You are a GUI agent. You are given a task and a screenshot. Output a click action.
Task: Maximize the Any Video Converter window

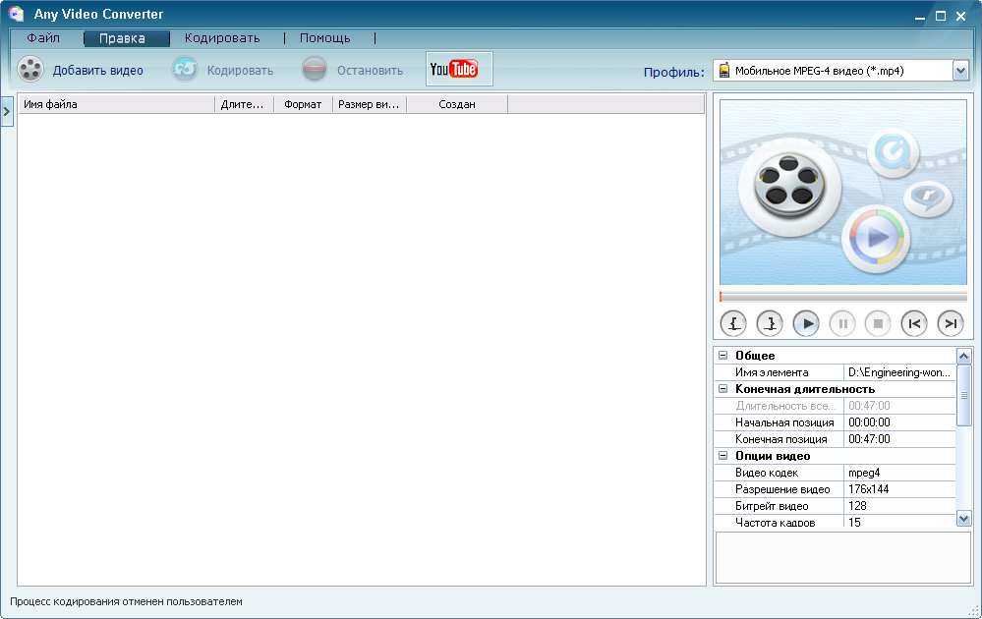(941, 17)
